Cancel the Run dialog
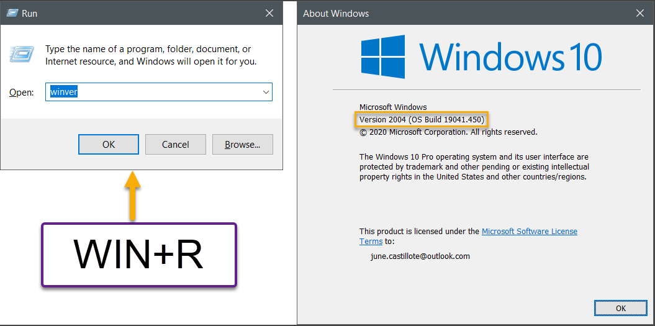 [176, 145]
